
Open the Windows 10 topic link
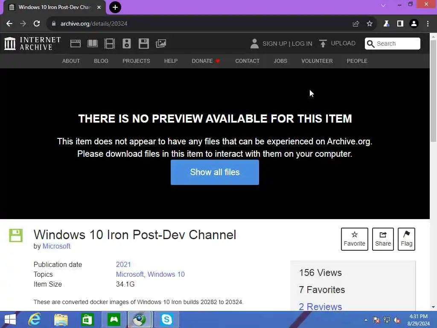[166, 275]
